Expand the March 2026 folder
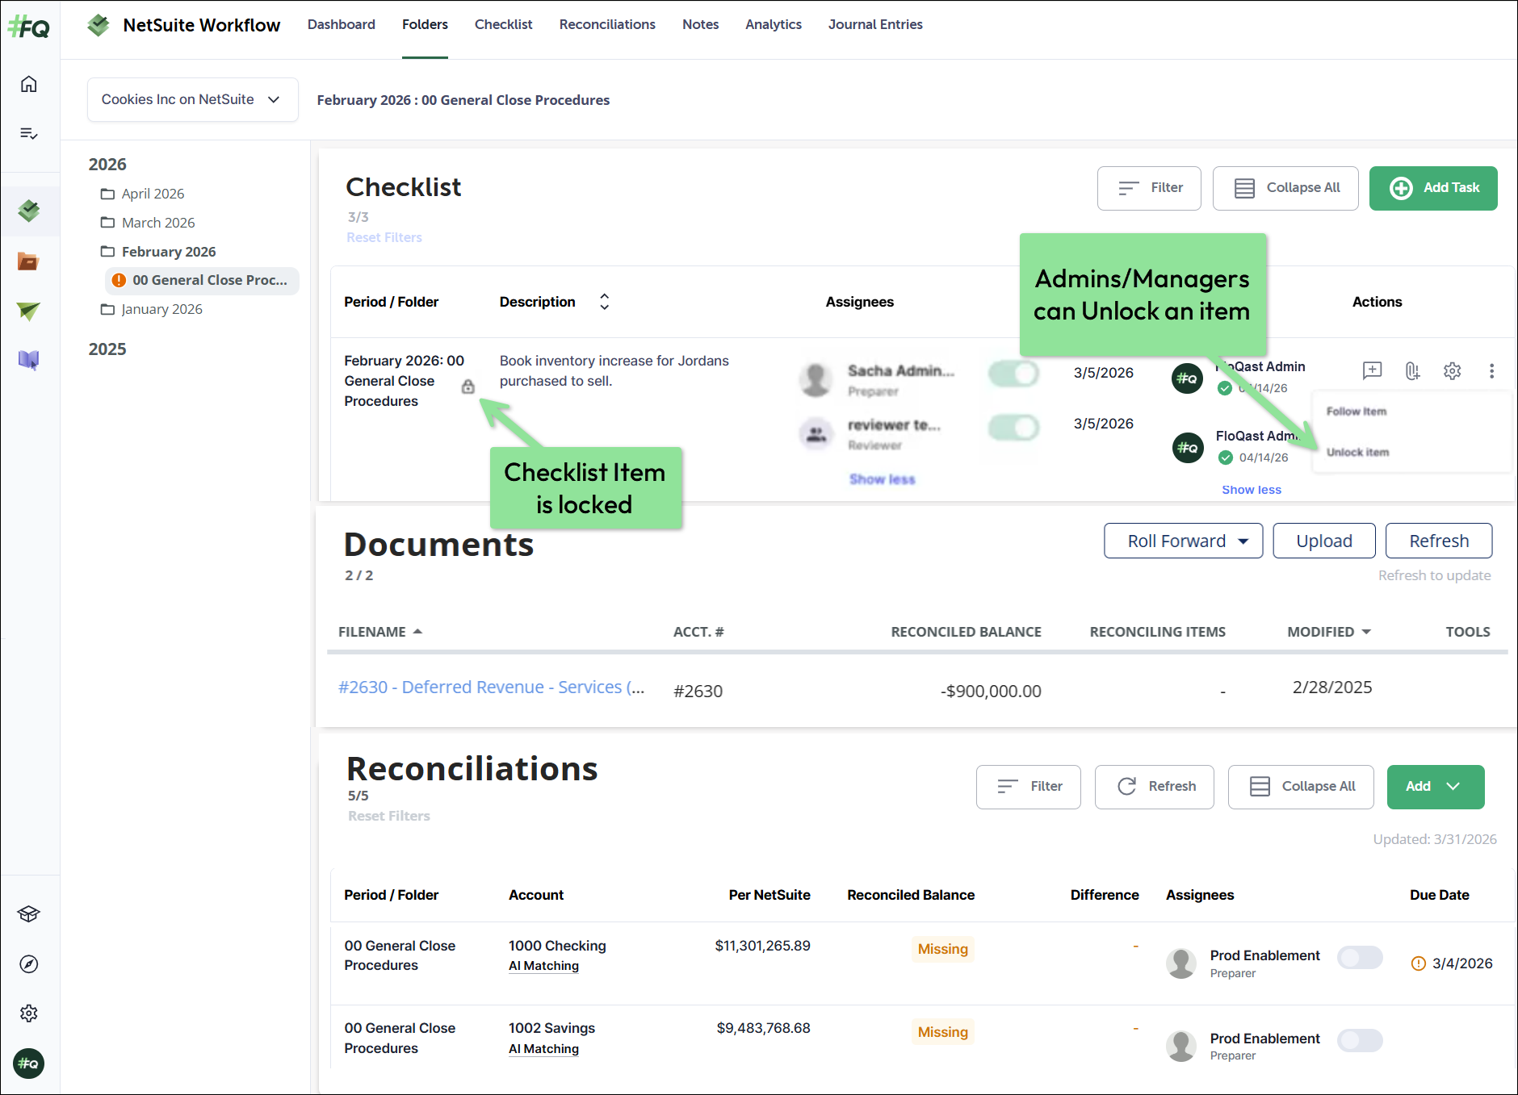 pos(148,223)
